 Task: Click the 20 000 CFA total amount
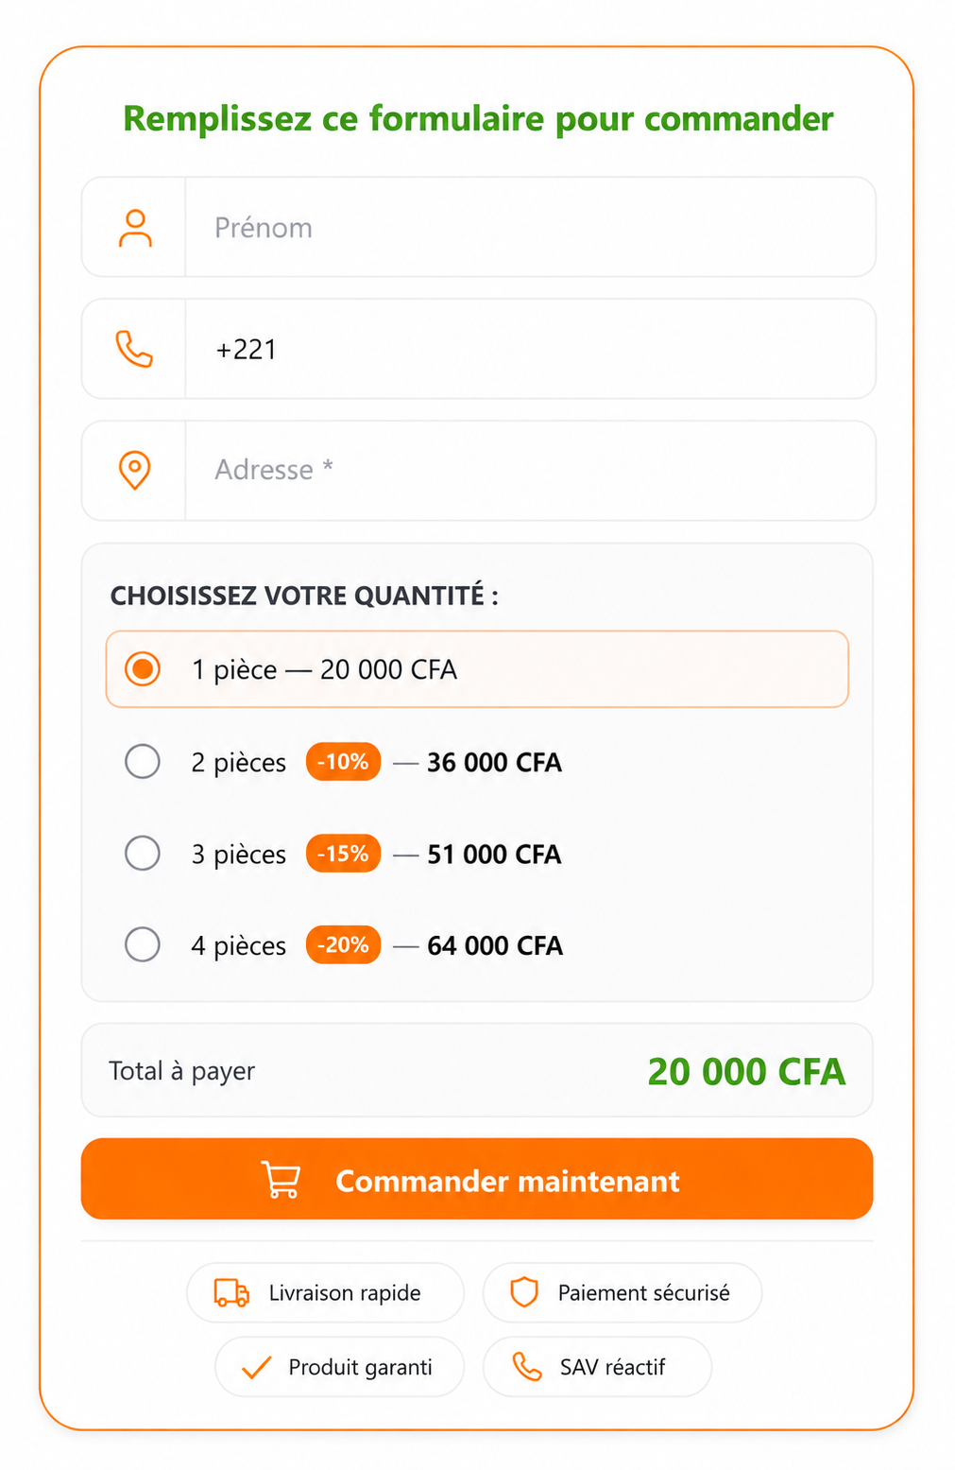[746, 1072]
